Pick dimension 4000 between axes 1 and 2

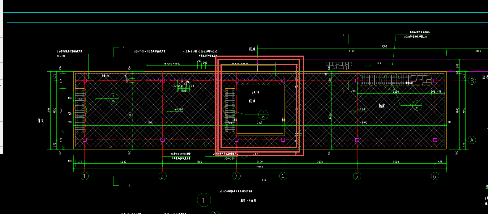point(123,162)
